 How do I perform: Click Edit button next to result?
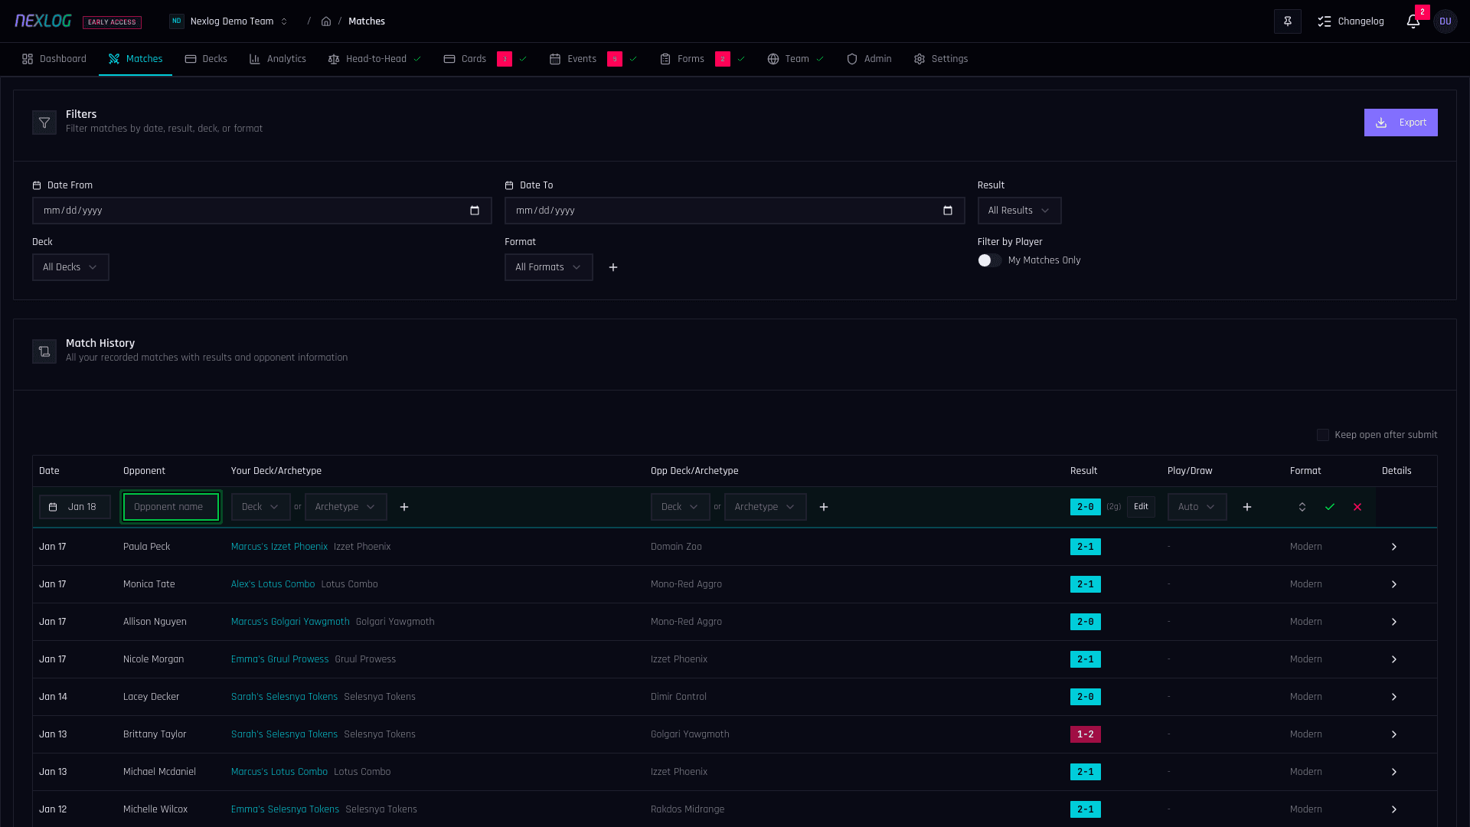[x=1141, y=507]
